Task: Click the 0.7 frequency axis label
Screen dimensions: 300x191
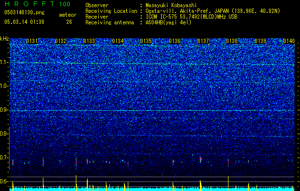Action: coord(4,158)
